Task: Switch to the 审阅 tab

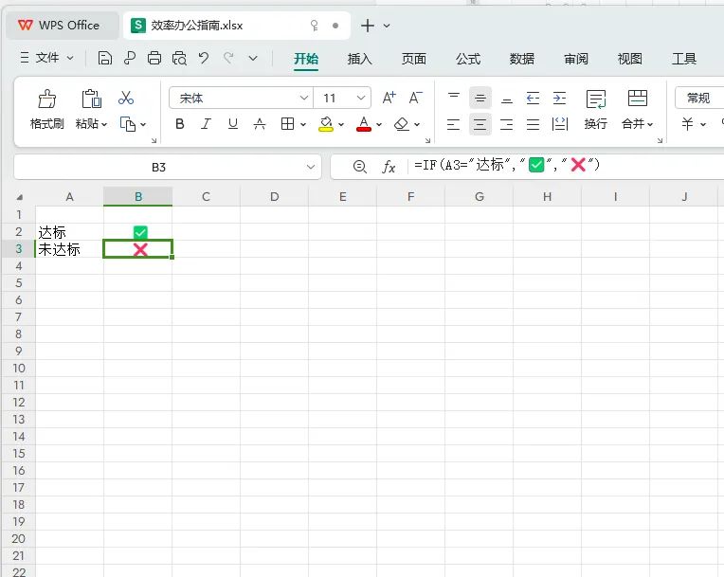Action: coord(576,59)
